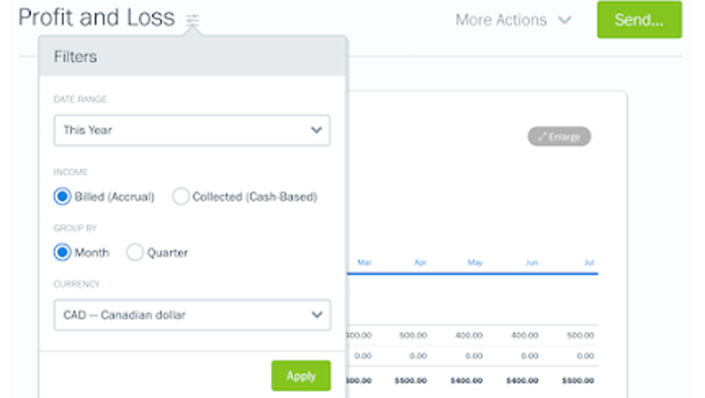Viewport: 705px width, 398px height.
Task: Click the Jul month label on chart
Action: [x=589, y=262]
